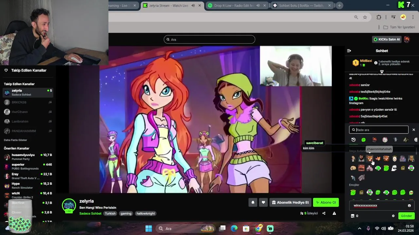Toggle the follow heart button
Viewport: 419px width, 235px height.
[263, 202]
